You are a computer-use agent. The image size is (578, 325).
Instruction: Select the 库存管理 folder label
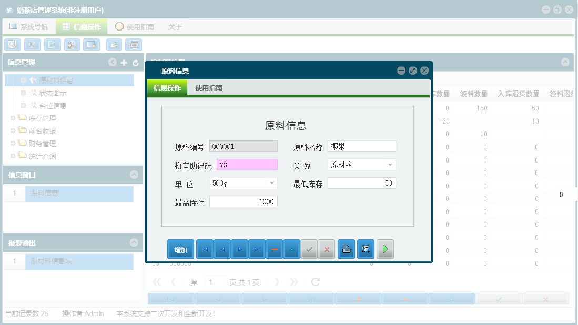tap(43, 118)
